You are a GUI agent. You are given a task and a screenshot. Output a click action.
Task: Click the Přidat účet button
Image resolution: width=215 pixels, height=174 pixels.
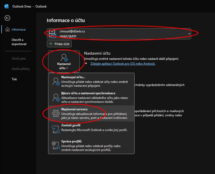click(x=59, y=44)
